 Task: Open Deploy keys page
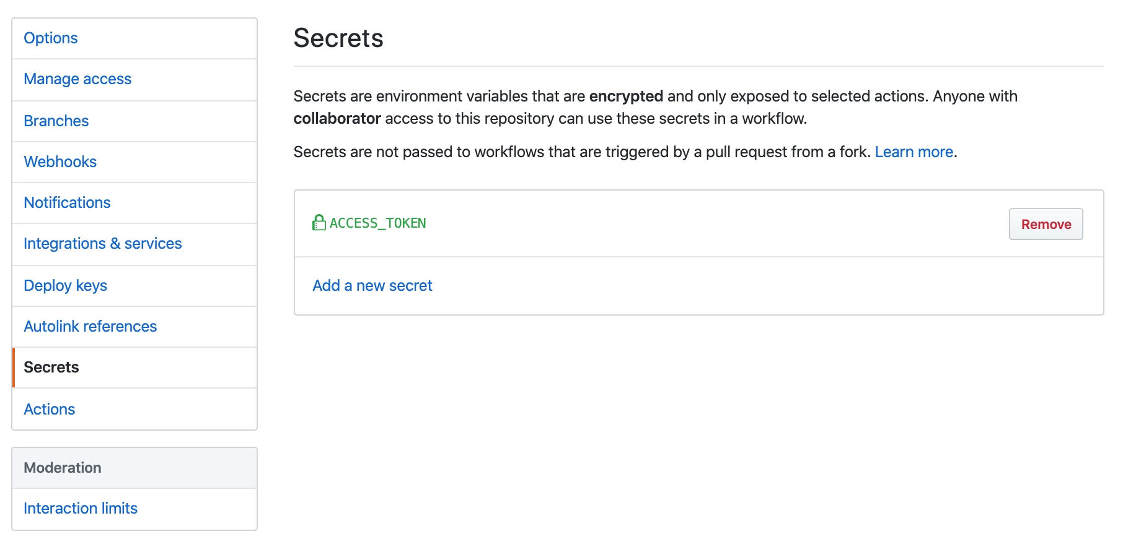(x=134, y=286)
